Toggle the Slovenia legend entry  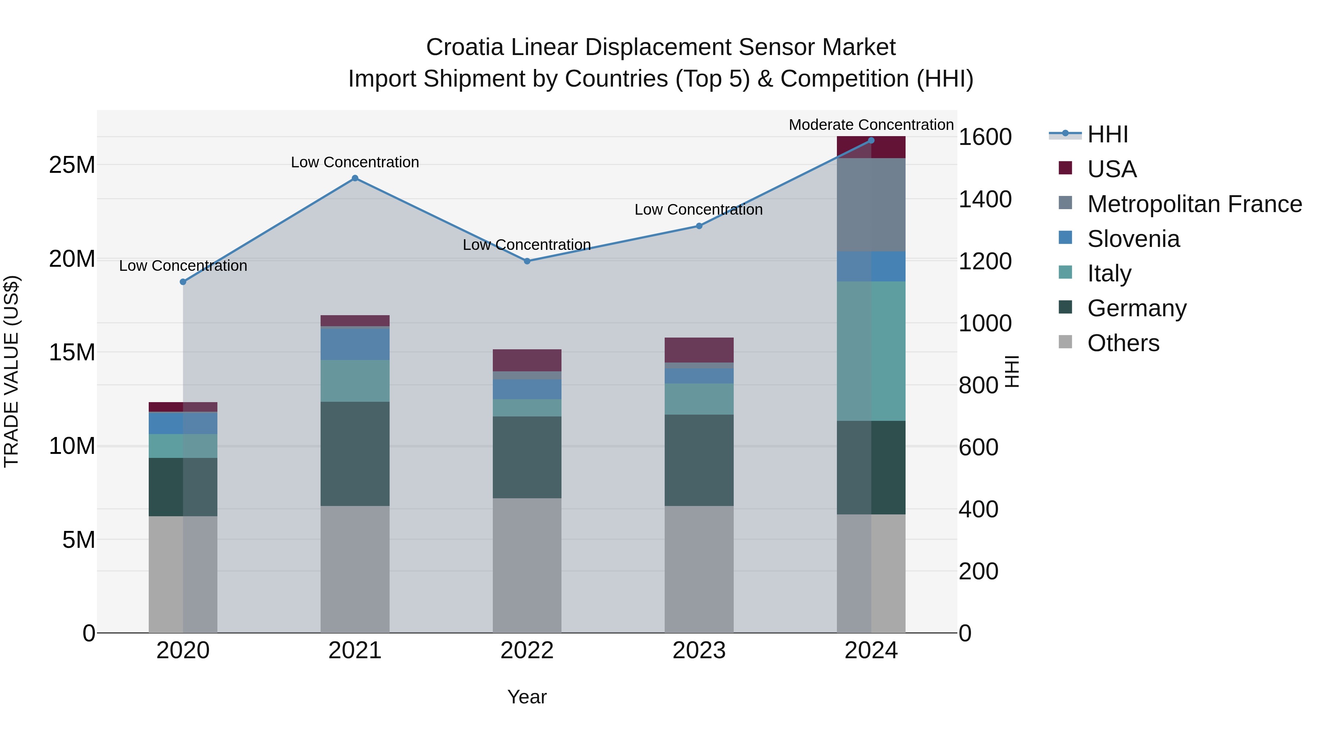[x=1119, y=238]
